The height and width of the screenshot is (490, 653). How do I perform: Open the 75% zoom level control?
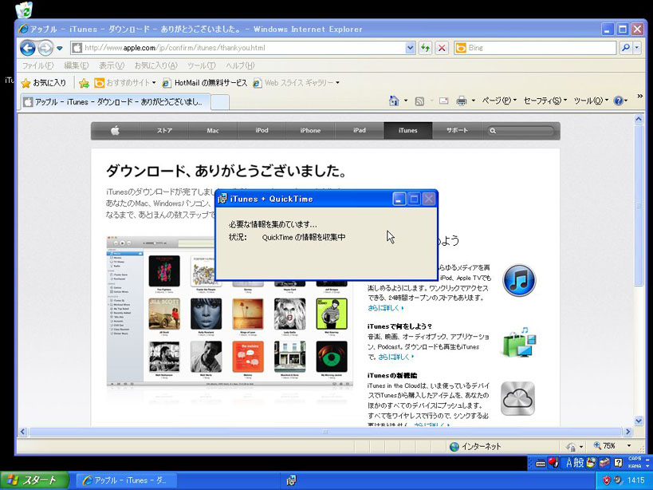pos(612,446)
